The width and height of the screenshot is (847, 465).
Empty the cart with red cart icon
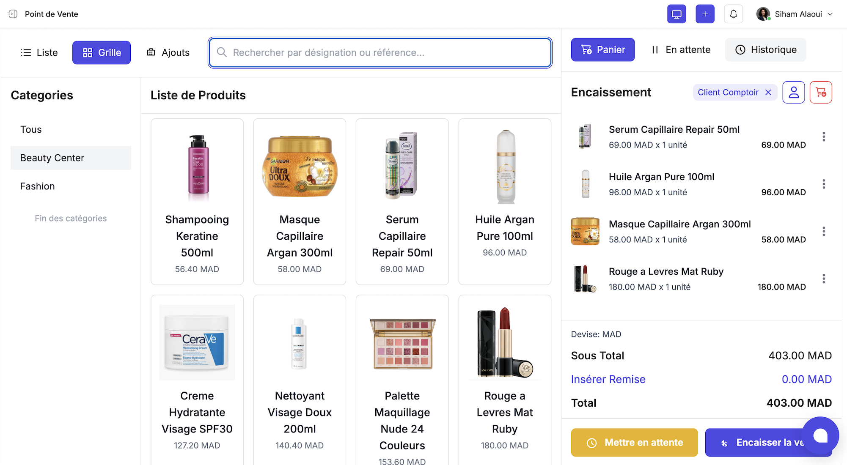[x=821, y=92]
